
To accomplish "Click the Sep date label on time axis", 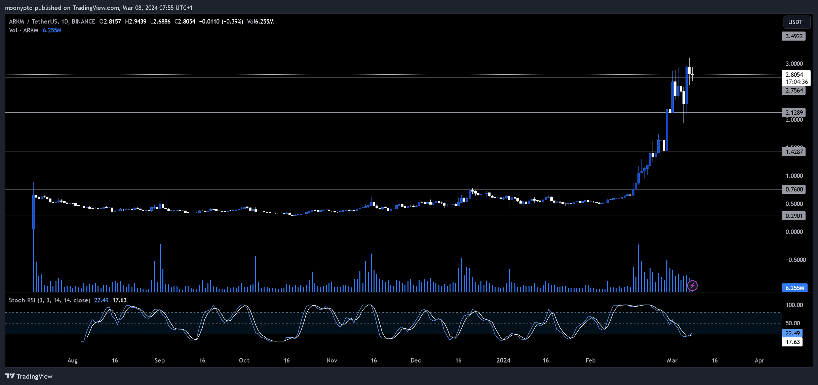I will pos(160,361).
